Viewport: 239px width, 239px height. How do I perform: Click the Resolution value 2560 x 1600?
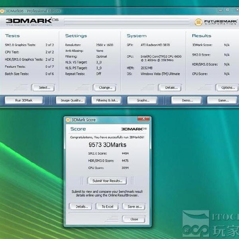(x=105, y=45)
